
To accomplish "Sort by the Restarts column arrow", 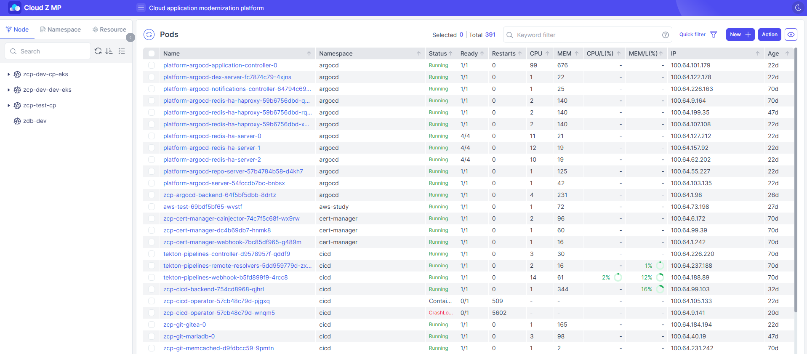I will point(520,53).
